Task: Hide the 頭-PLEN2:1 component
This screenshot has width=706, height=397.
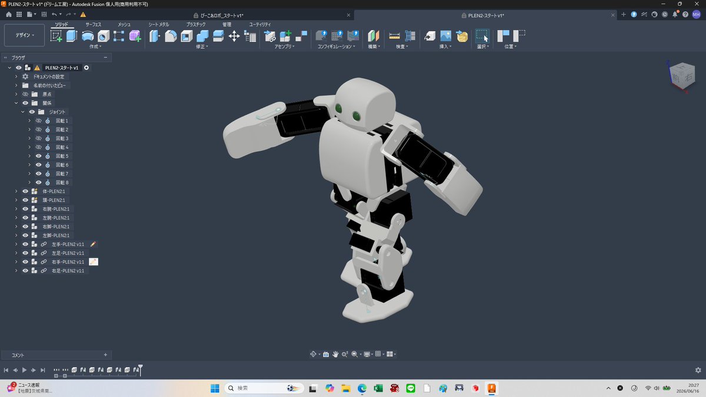Action: (x=25, y=200)
